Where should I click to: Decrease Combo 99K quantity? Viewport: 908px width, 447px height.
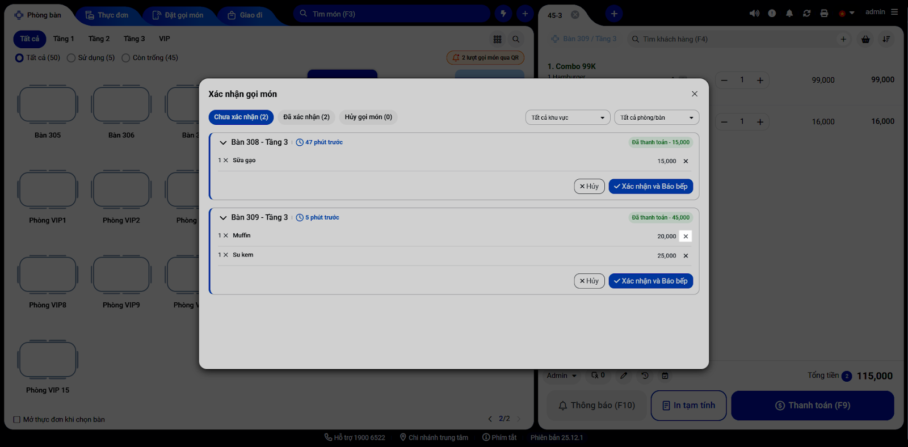(724, 81)
